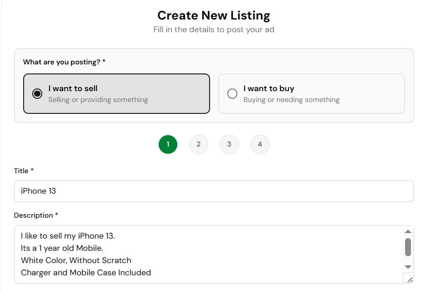This screenshot has width=426, height=293.
Task: Click the "Create New Listing" heading
Action: point(214,15)
